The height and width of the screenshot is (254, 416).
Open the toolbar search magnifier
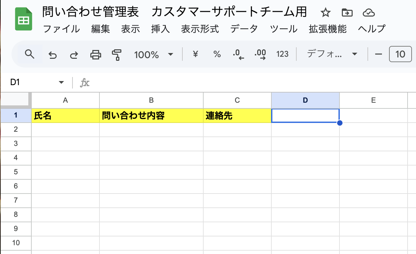click(30, 54)
